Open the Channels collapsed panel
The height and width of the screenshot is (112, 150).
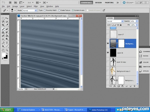point(144,52)
